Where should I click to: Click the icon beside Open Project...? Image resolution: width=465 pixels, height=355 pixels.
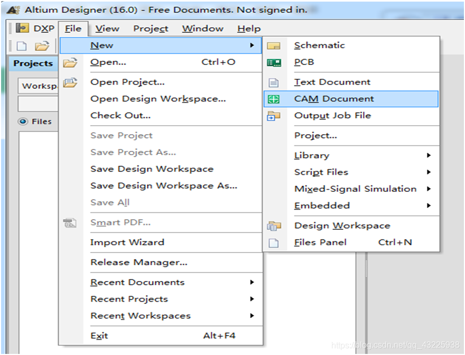[70, 82]
